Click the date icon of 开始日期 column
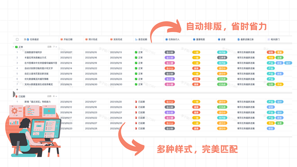Image resolution: width=297 pixels, height=167 pixels. (62, 40)
